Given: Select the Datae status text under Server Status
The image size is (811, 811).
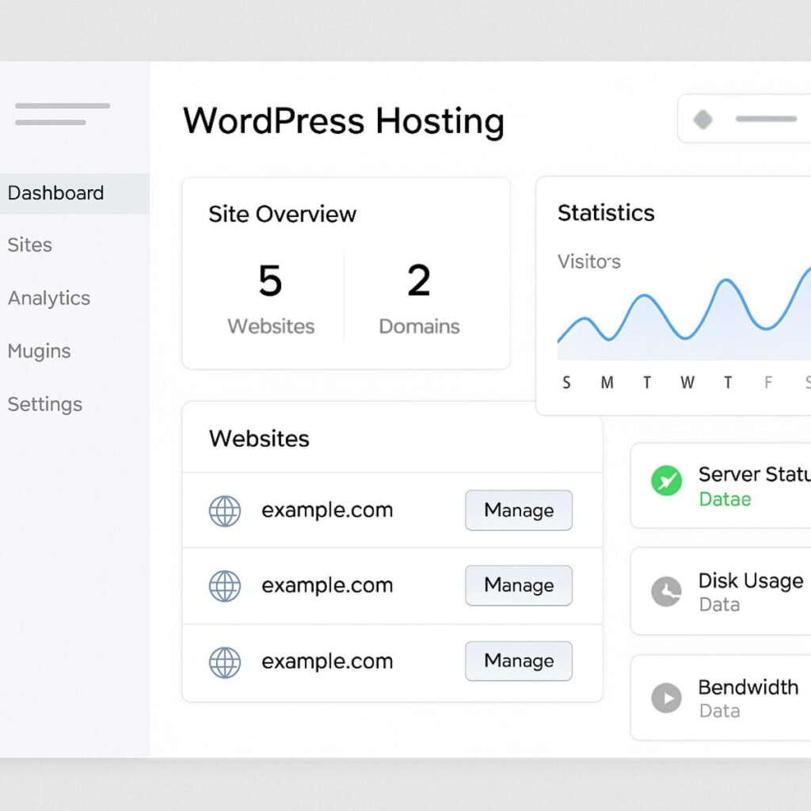Looking at the screenshot, I should [723, 499].
